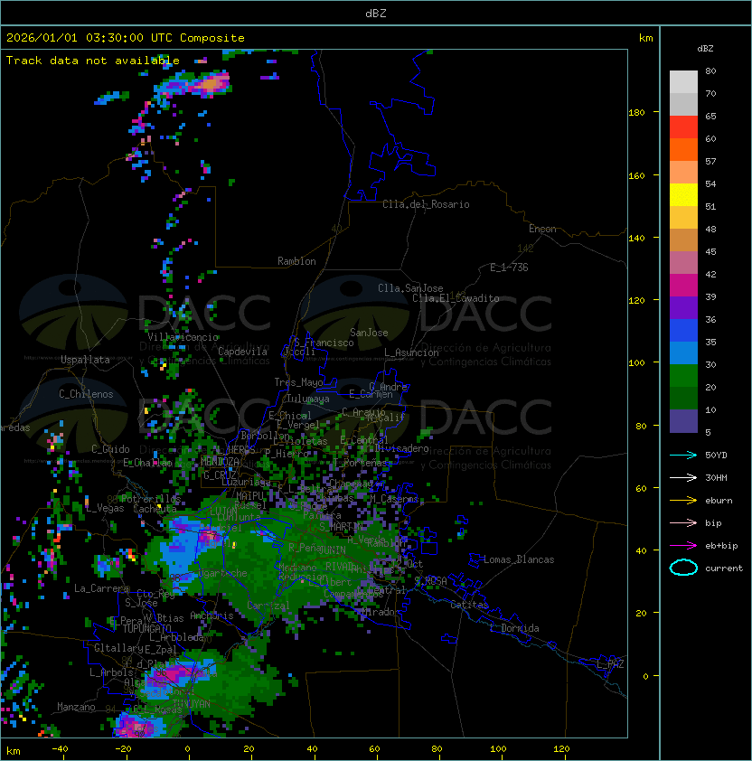
Task: Click the 'Clla.El_Cavadito' map label
Action: (456, 298)
